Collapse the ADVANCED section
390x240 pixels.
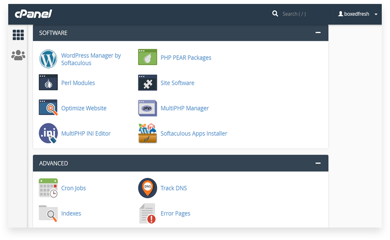[x=318, y=163]
